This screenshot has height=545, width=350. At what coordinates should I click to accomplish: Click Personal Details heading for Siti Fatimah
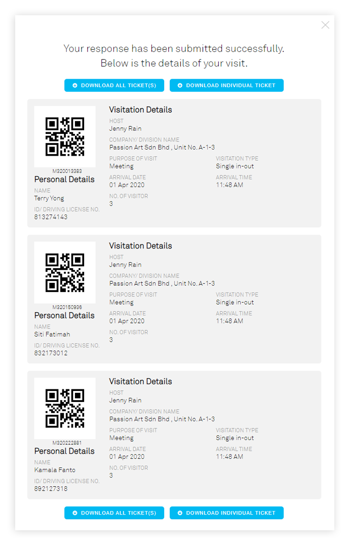click(64, 316)
